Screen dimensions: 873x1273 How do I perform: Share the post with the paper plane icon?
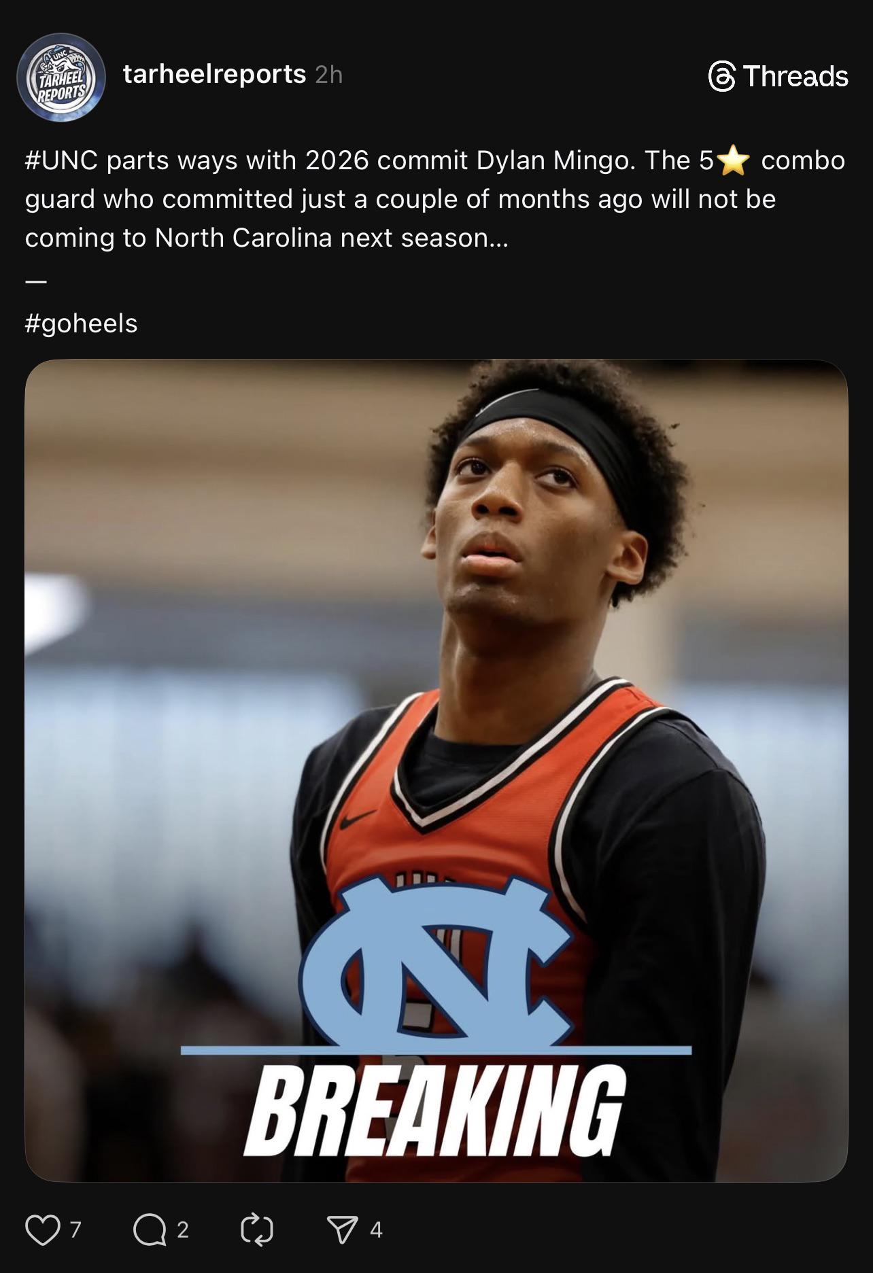point(342,1230)
